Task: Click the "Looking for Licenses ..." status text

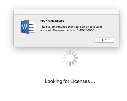Action: (70, 81)
